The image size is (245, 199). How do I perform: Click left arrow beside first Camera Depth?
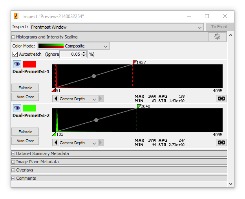(56, 99)
